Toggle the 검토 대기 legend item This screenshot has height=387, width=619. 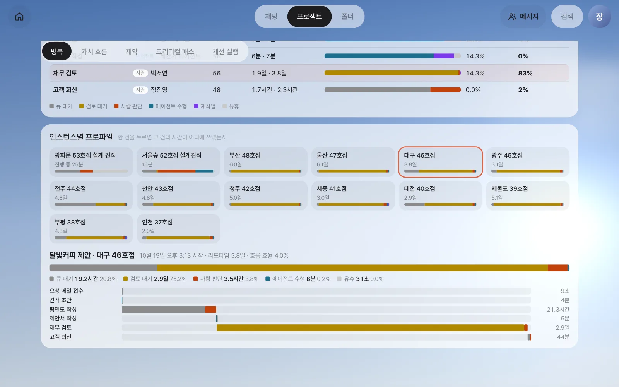93,106
